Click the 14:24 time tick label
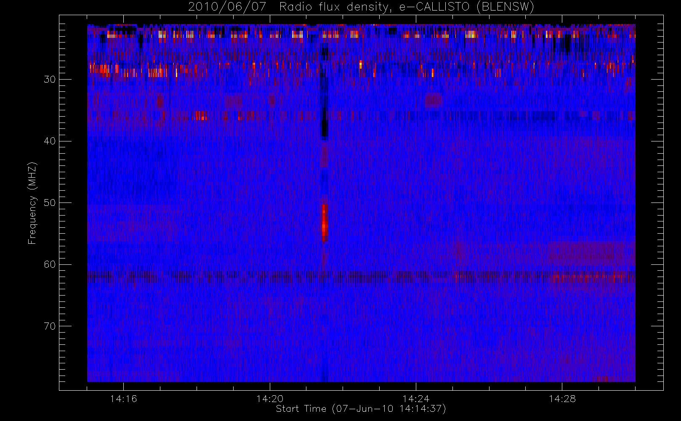Image resolution: width=681 pixels, height=421 pixels. coord(416,399)
